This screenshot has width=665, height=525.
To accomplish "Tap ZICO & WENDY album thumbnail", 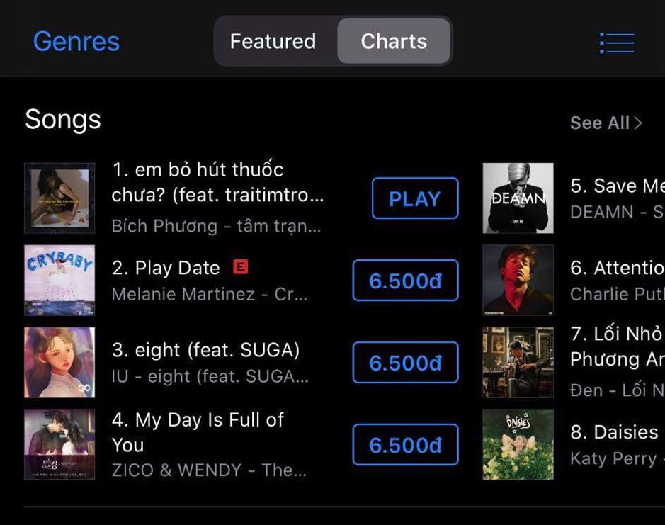I will [x=59, y=445].
